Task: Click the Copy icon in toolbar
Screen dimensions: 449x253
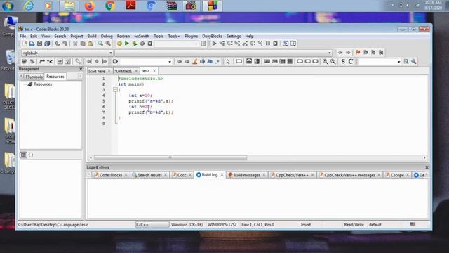Action: (83, 44)
